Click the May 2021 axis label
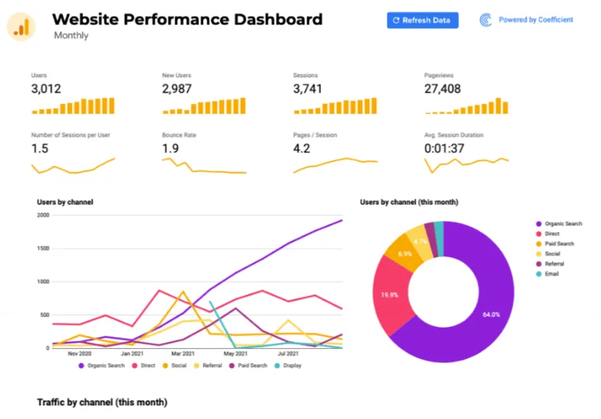 [x=236, y=354]
